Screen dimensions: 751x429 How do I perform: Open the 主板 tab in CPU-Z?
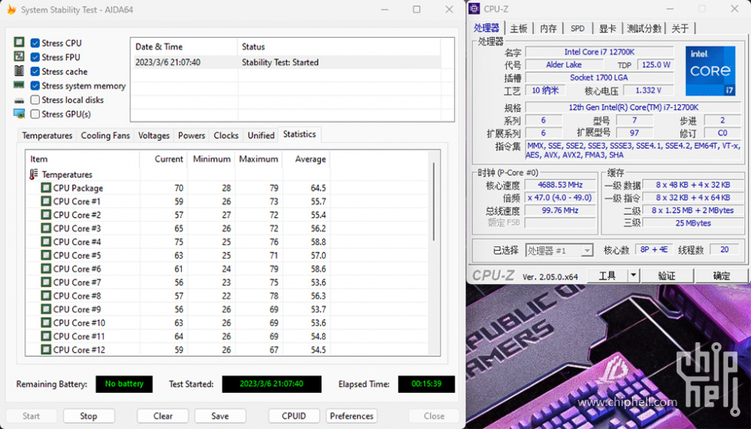point(519,28)
